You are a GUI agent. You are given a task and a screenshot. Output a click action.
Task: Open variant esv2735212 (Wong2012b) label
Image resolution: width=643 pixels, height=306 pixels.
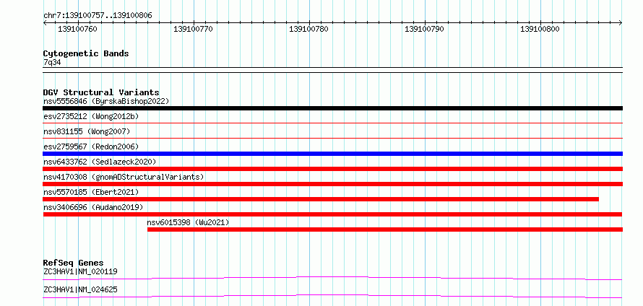click(x=91, y=116)
